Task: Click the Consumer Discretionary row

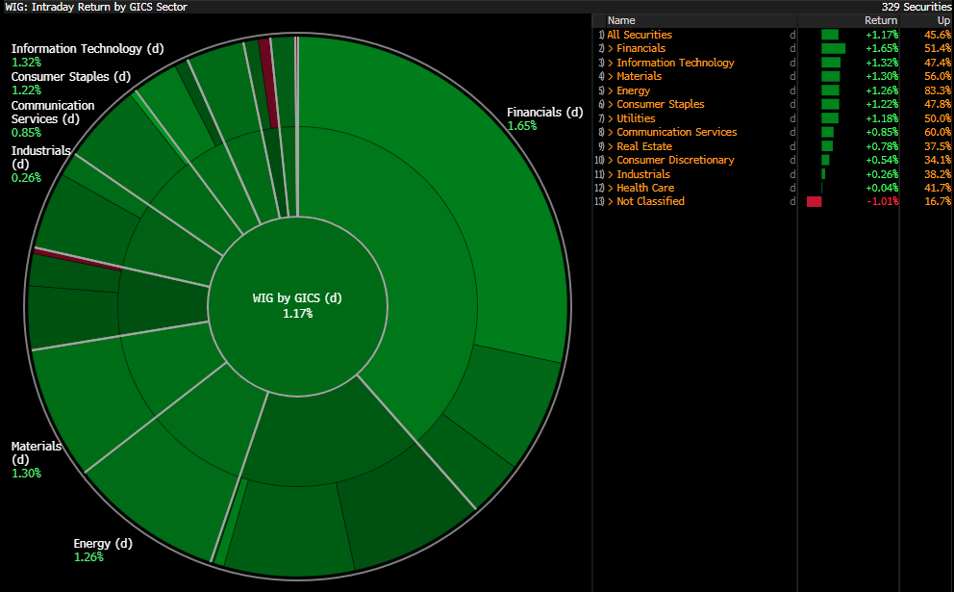Action: [x=674, y=160]
